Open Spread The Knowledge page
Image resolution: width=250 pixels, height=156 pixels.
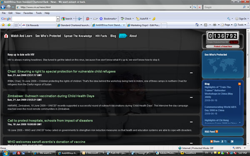pos(78,36)
